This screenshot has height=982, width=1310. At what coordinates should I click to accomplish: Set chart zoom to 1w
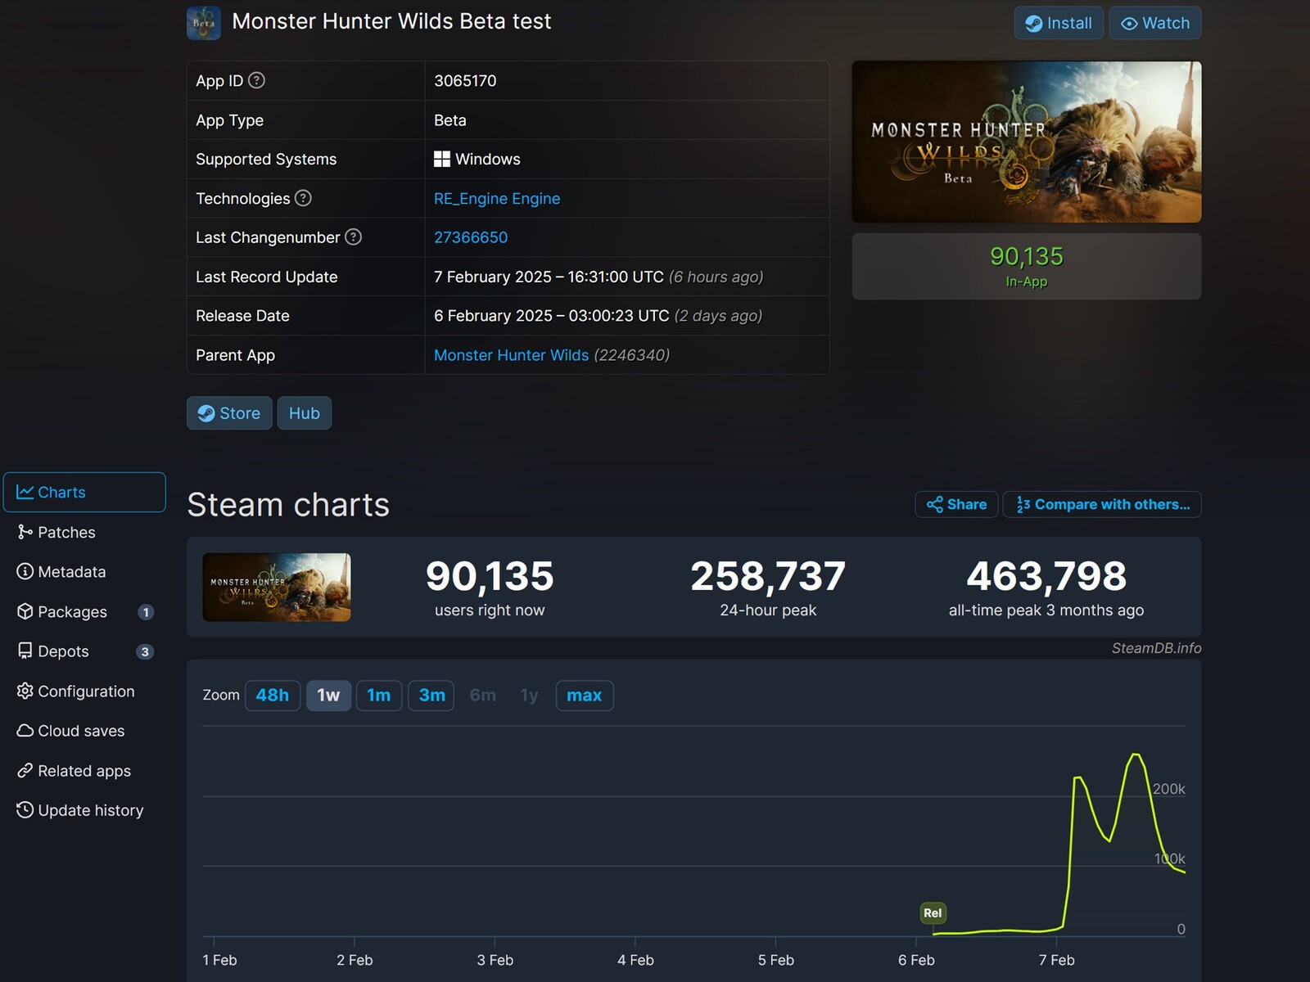[328, 696]
